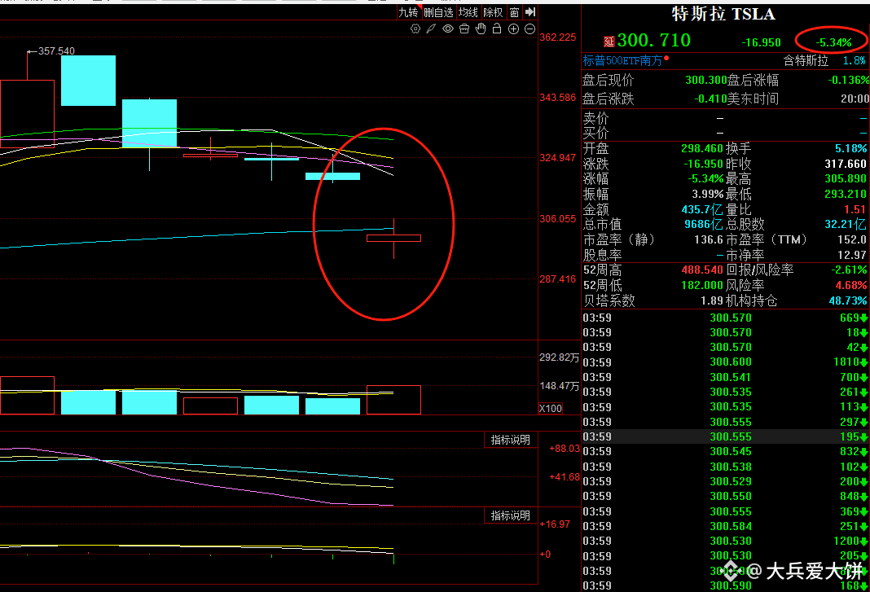Select tick row 300.541 volume 700
This screenshot has height=592, width=870.
coord(725,377)
